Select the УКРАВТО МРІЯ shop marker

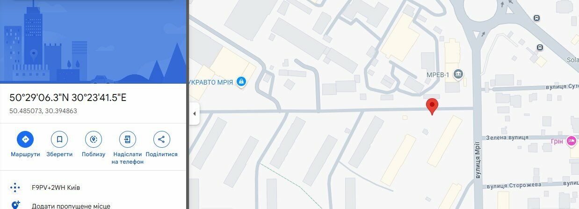tap(241, 82)
